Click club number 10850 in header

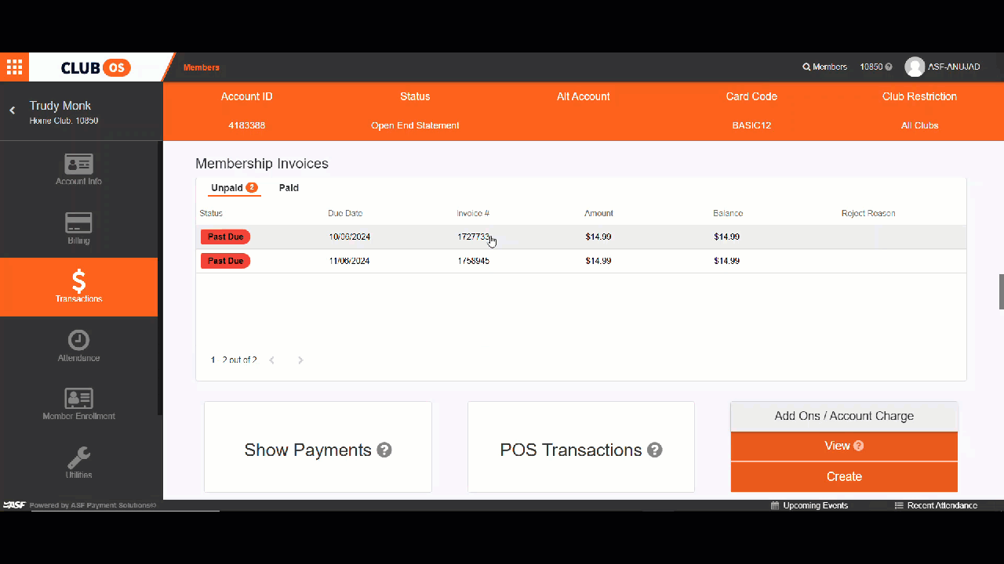tap(871, 67)
